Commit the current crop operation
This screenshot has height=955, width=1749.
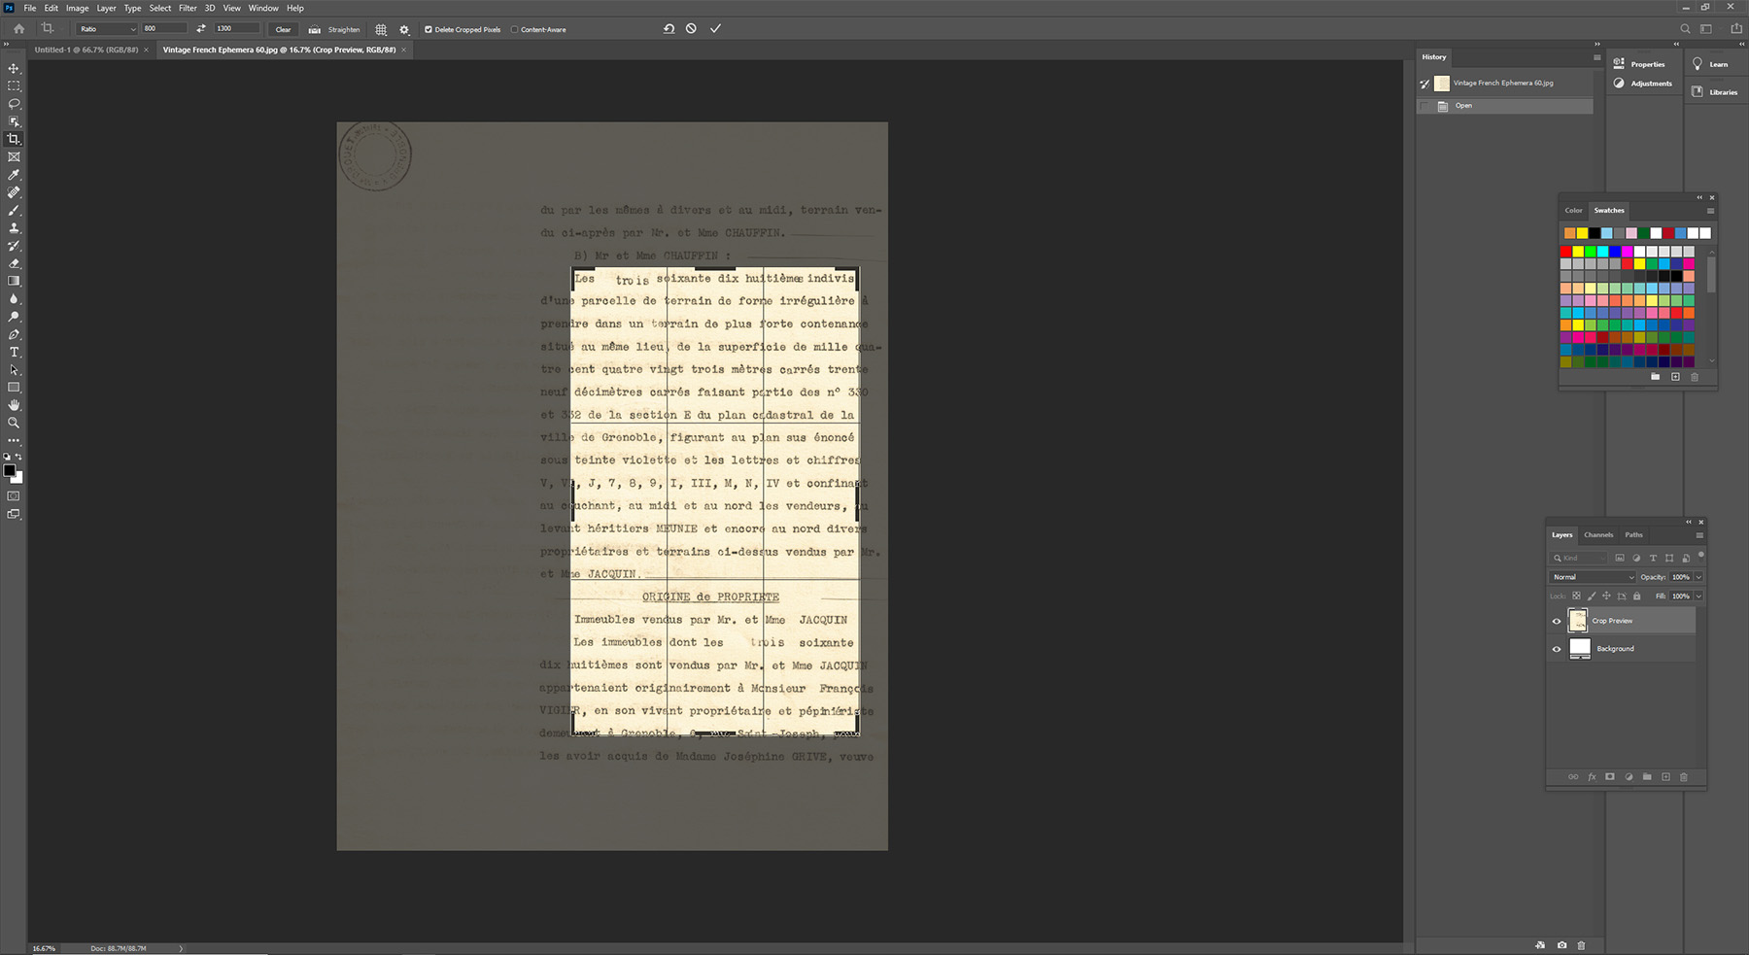click(x=715, y=29)
